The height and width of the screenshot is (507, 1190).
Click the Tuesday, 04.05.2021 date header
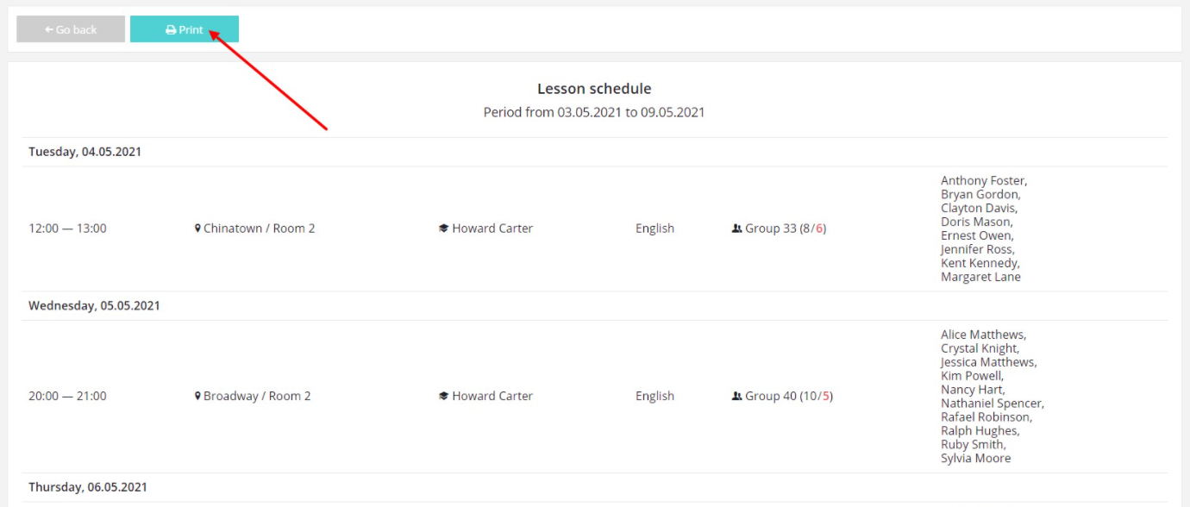[85, 152]
